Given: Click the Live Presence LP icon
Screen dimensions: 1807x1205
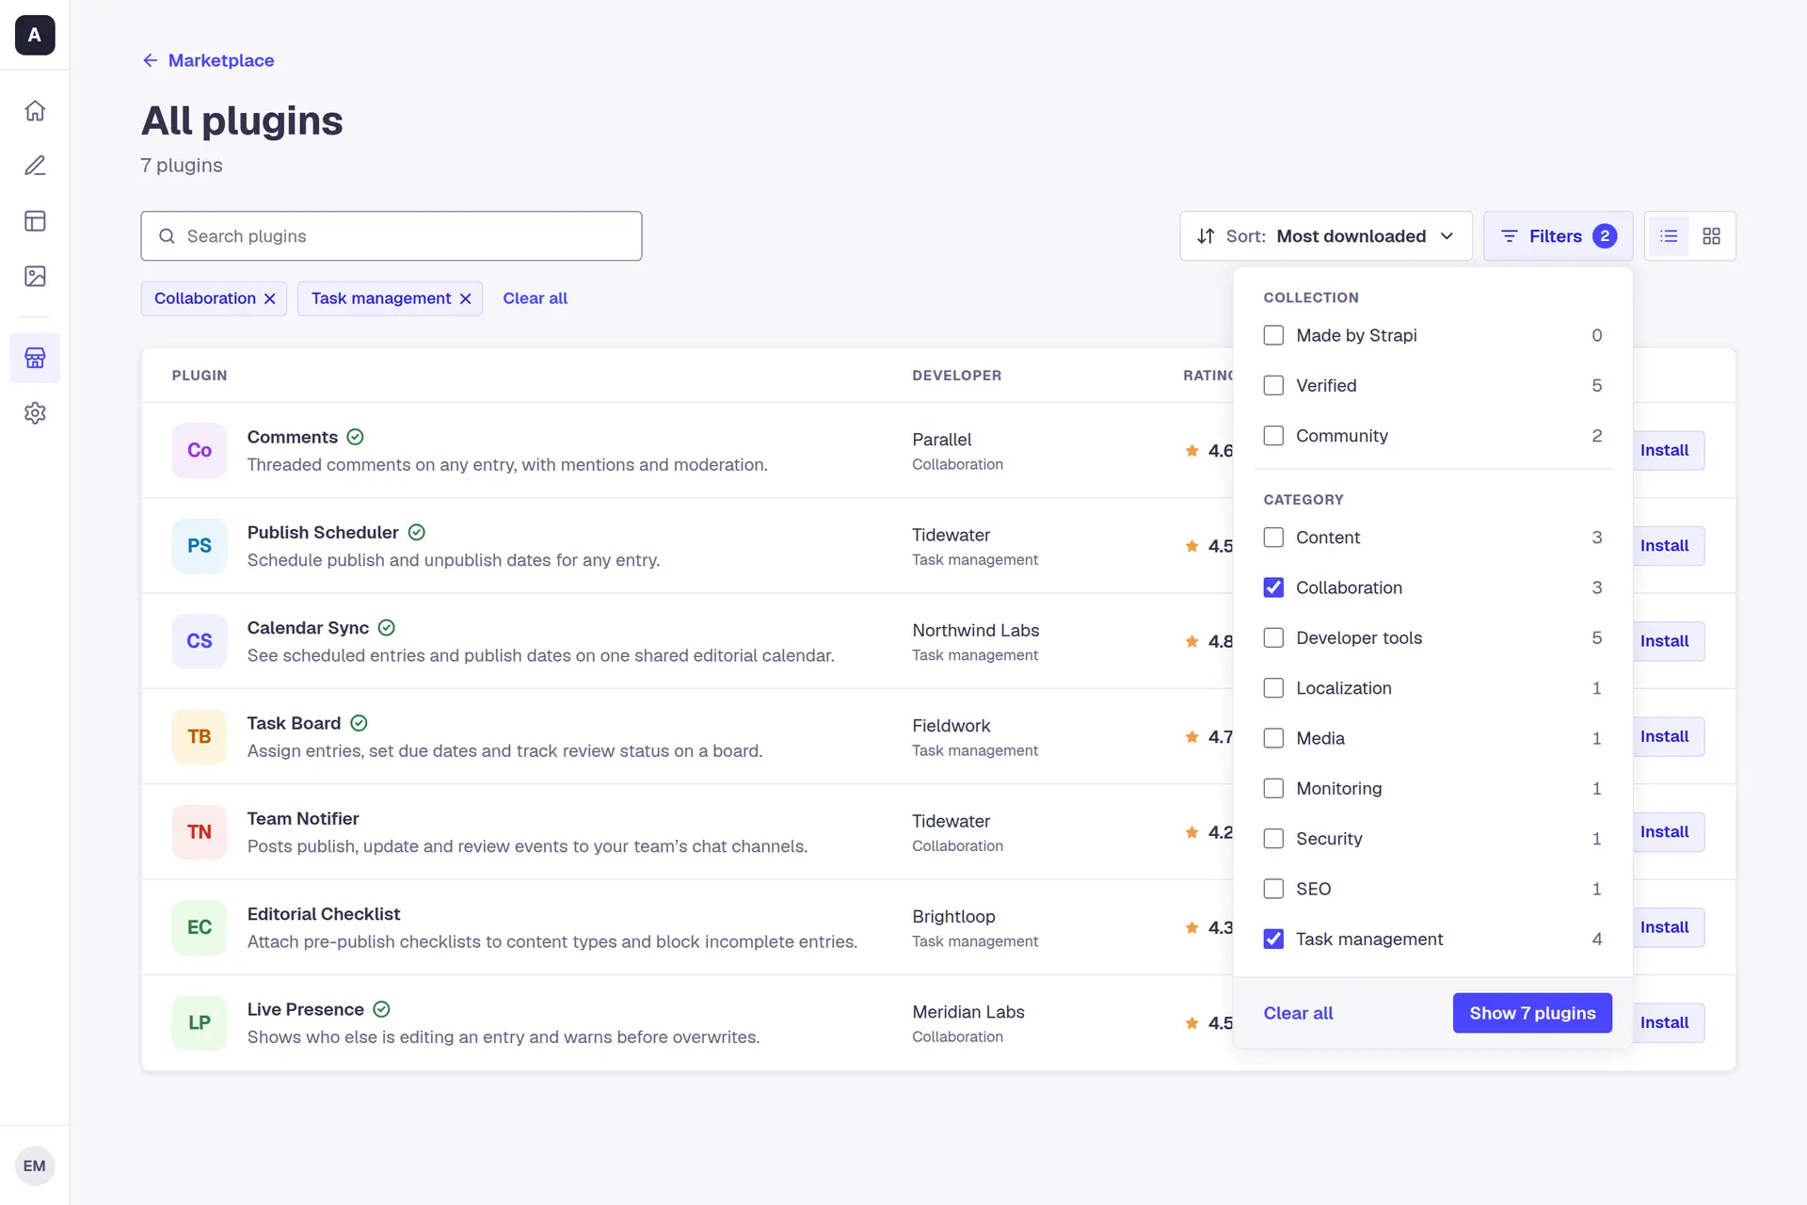Looking at the screenshot, I should [200, 1023].
